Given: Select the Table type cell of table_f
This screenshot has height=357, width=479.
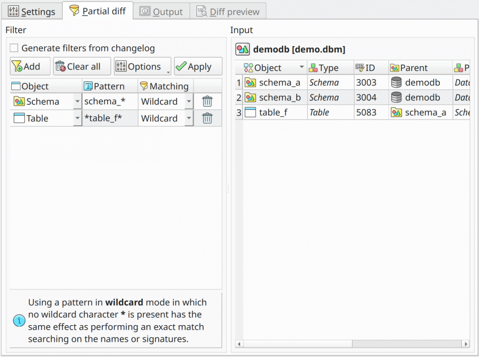Looking at the screenshot, I should 331,112.
